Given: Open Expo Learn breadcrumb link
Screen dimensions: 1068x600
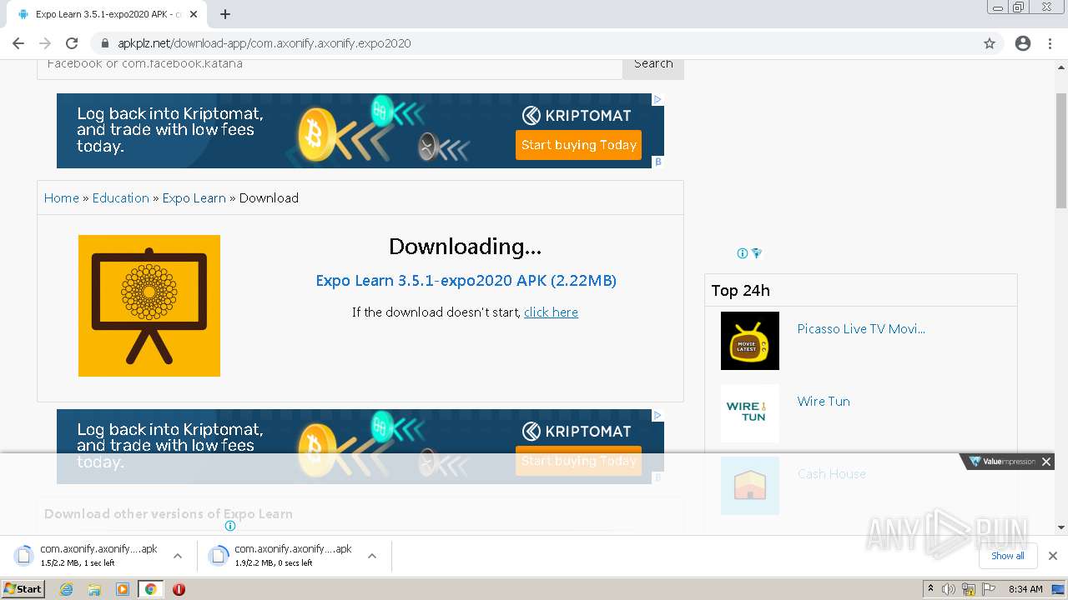Looking at the screenshot, I should point(194,197).
